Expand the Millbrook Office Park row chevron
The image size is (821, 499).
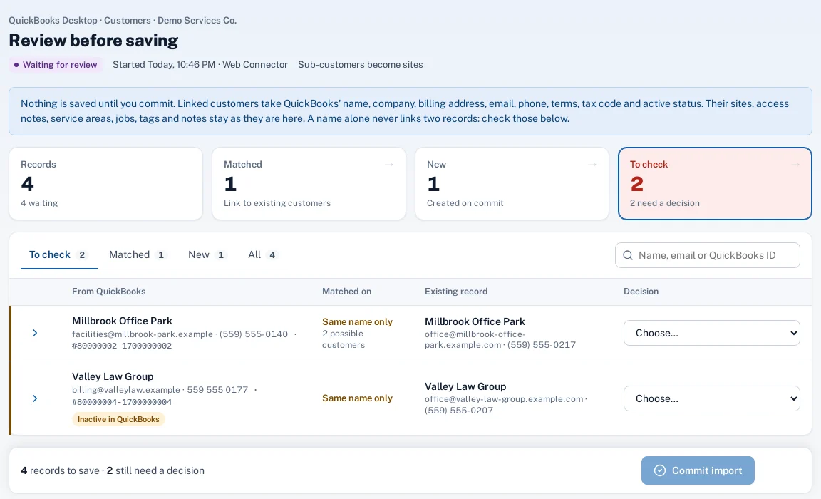click(34, 333)
